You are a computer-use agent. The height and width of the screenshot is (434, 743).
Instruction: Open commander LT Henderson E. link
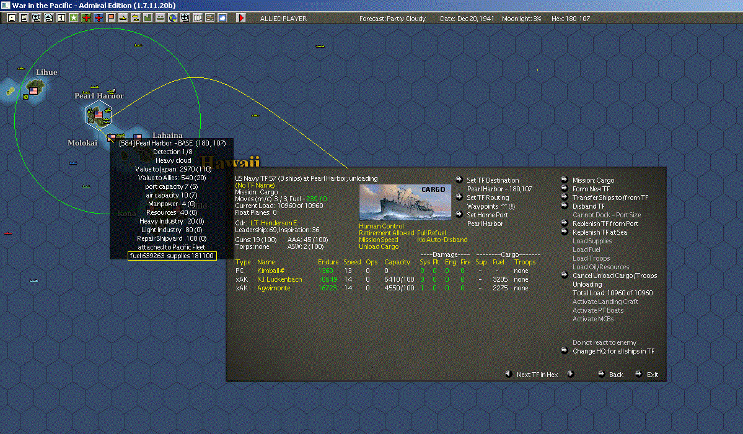(274, 223)
